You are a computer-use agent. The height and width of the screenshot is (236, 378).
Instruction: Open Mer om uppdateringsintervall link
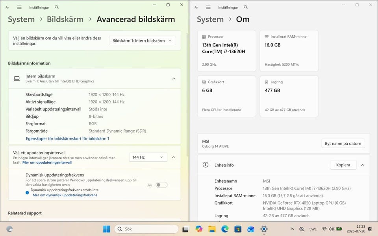click(47, 162)
